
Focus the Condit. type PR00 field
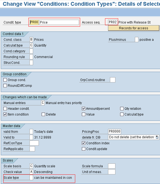click(34, 22)
